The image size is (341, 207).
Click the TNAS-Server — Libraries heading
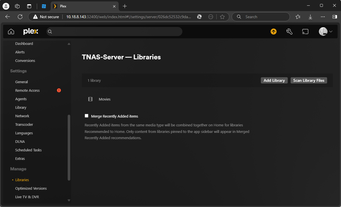(121, 57)
